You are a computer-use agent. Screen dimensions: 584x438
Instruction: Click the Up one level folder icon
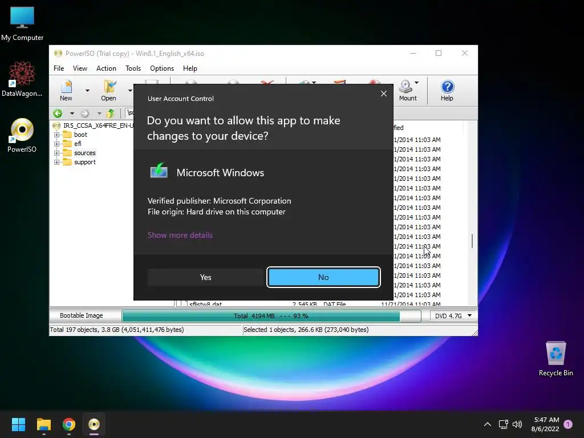pos(111,113)
